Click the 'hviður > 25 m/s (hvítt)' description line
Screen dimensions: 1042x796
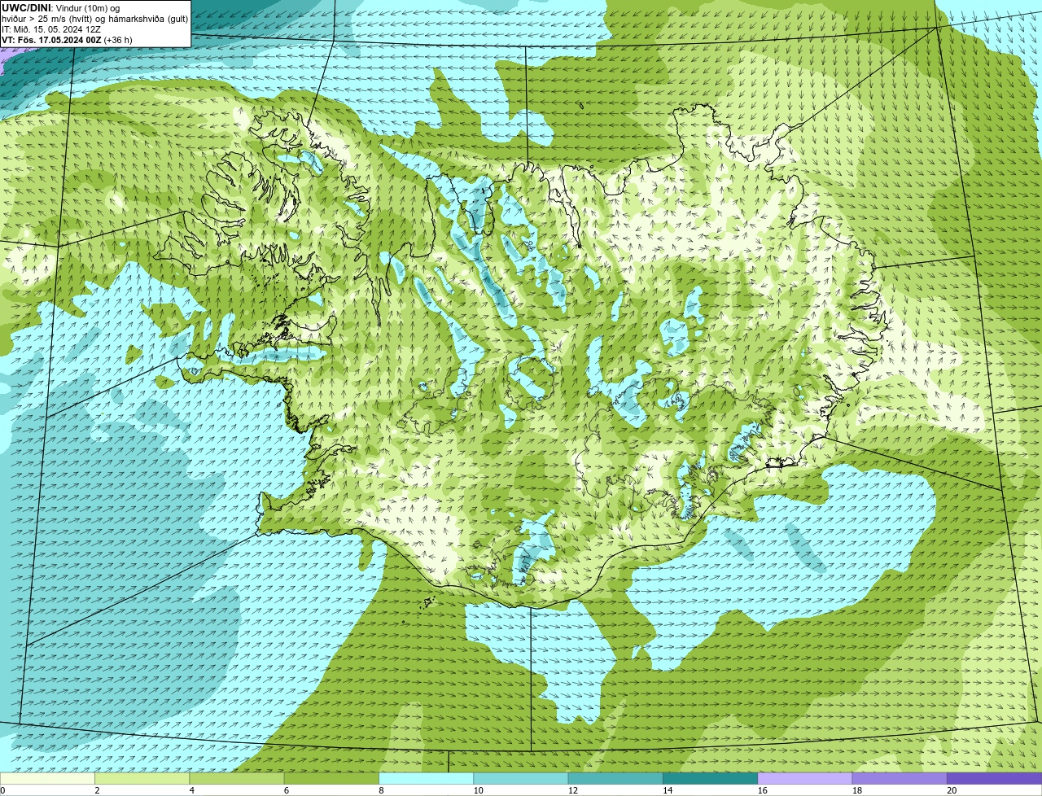95,19
